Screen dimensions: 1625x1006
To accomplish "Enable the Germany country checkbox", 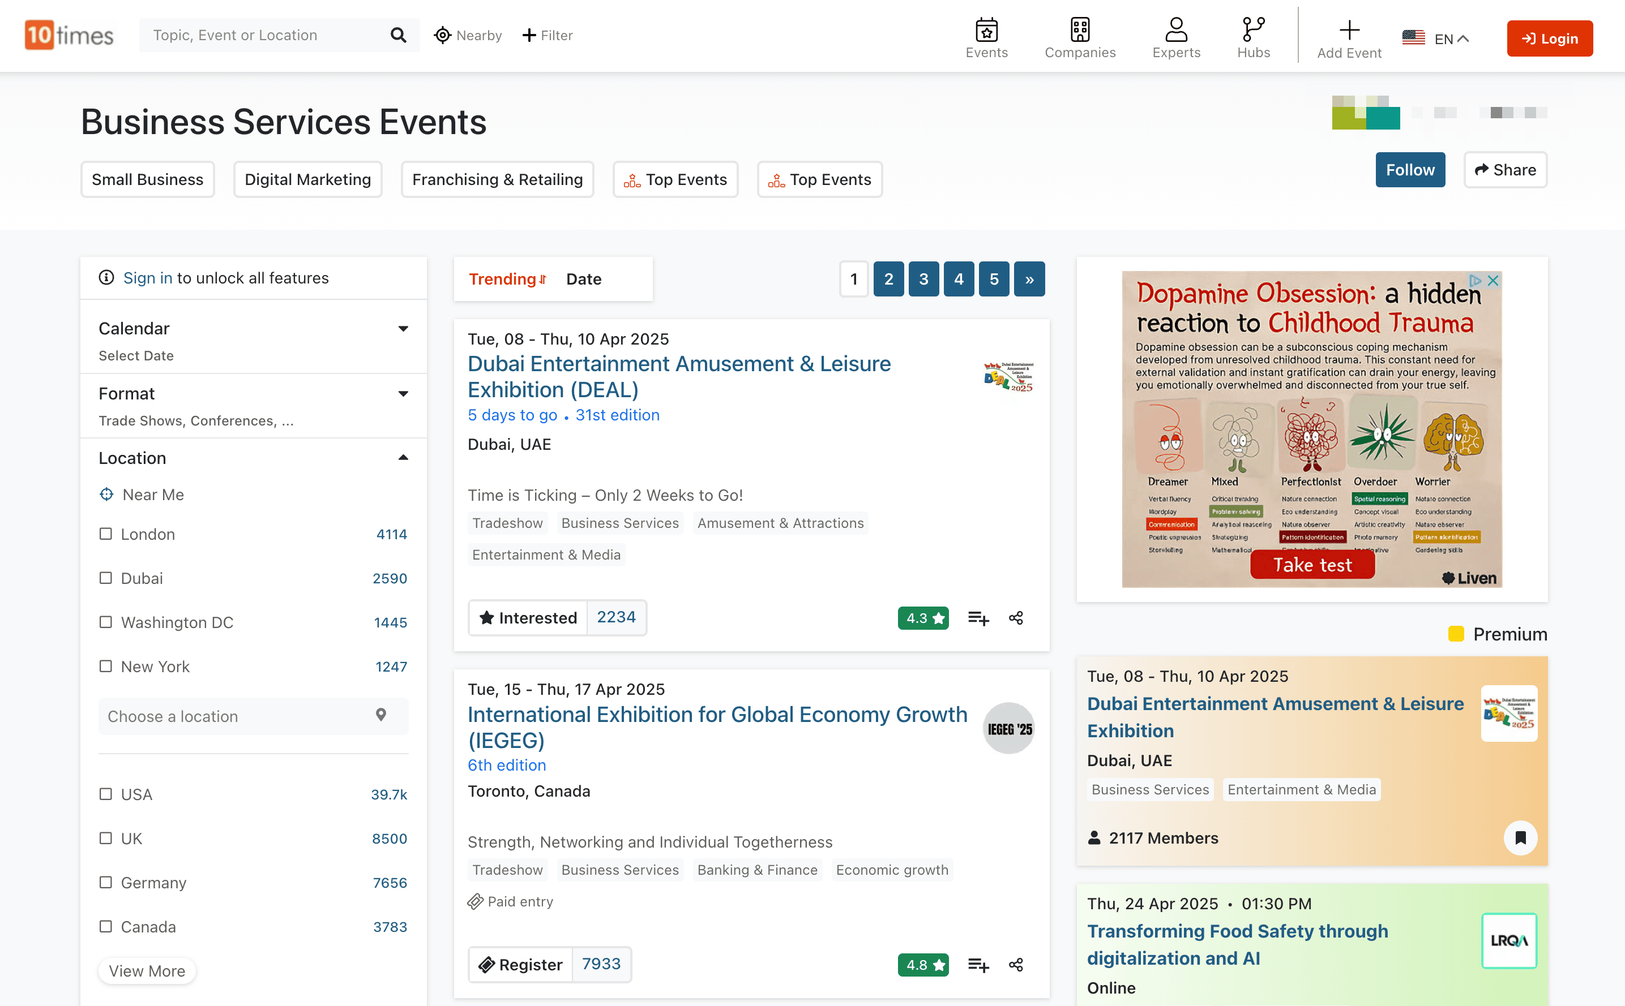I will 106,882.
